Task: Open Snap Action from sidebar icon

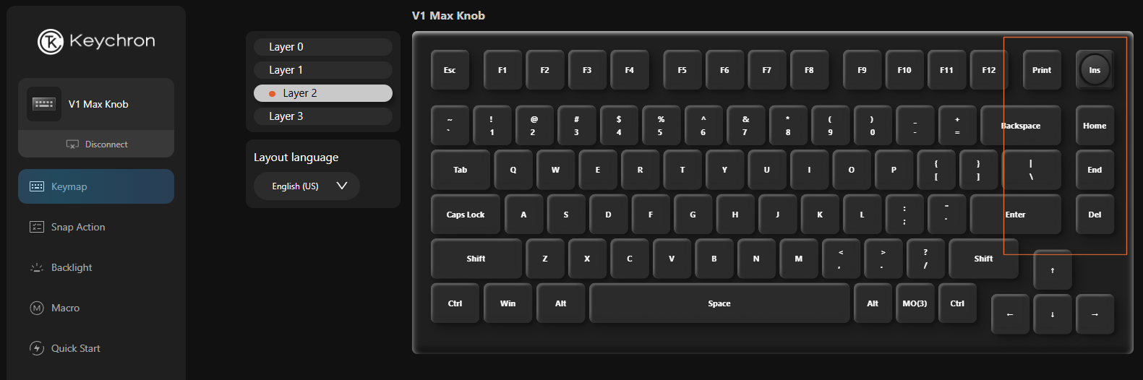Action: pos(37,227)
